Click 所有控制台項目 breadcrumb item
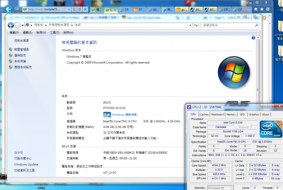 pos(59,25)
